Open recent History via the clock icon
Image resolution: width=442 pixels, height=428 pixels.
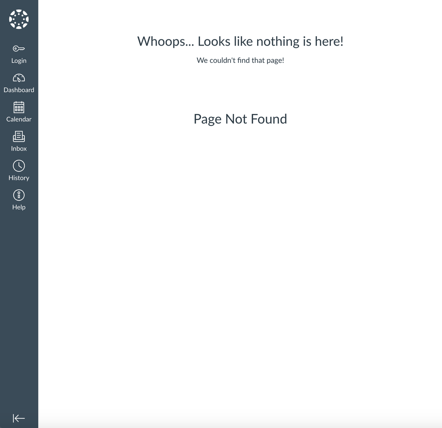pos(19,166)
